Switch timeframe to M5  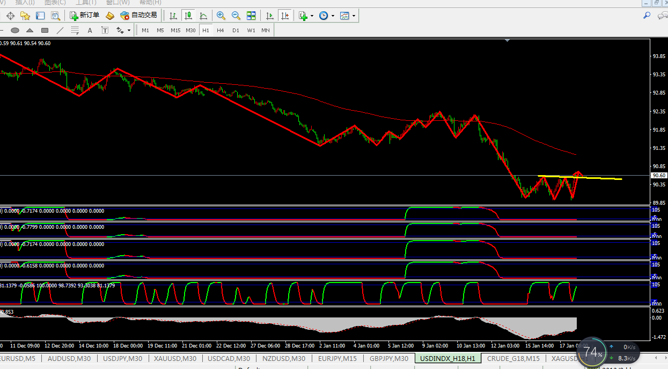click(160, 30)
